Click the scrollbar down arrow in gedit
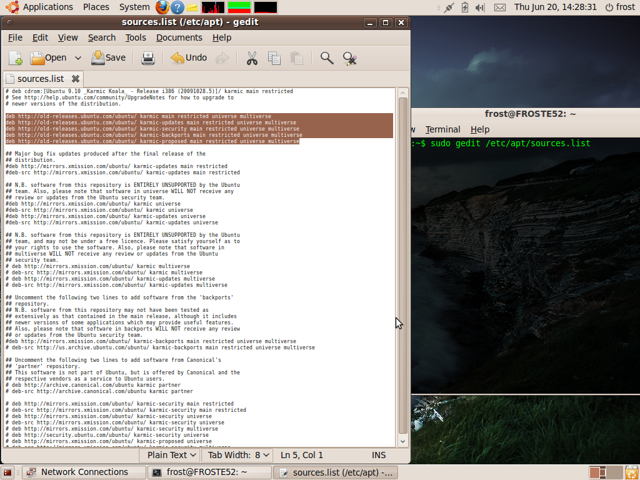The image size is (640, 480). (403, 441)
